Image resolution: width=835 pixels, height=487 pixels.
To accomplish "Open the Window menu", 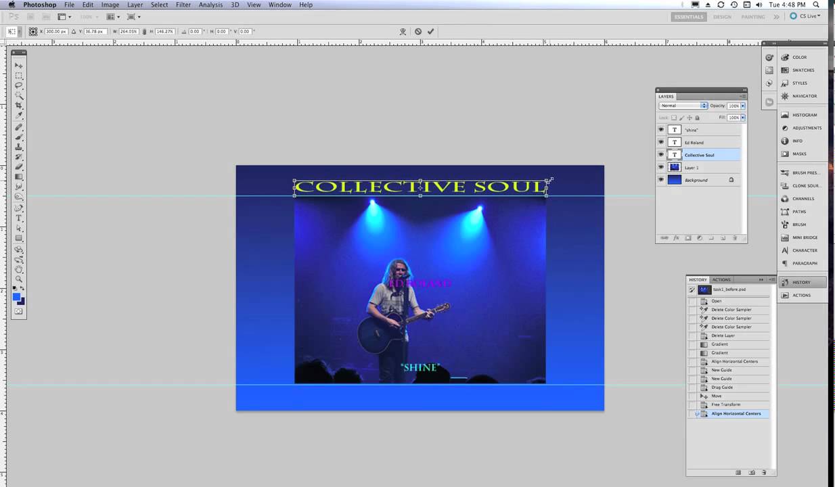I will pos(279,5).
